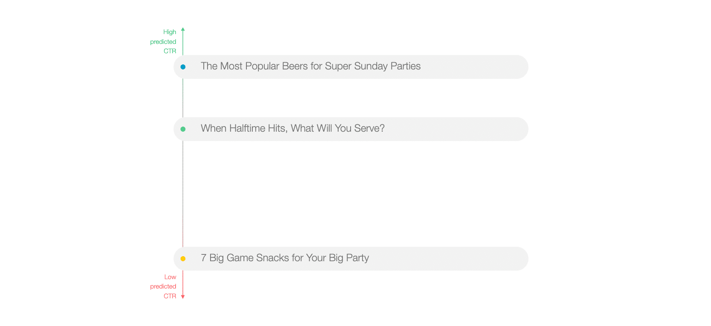The width and height of the screenshot is (711, 326).
Task: Click the green word "High"
Action: click(170, 32)
